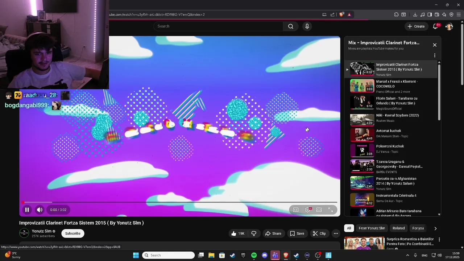The image size is (464, 261).
Task: Open the Yonutz Slm channel name link
Action: click(42, 231)
